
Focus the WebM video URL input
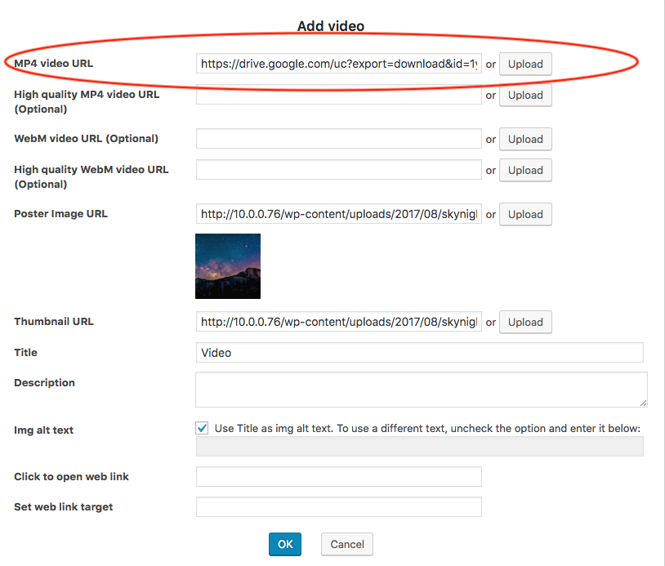click(338, 139)
